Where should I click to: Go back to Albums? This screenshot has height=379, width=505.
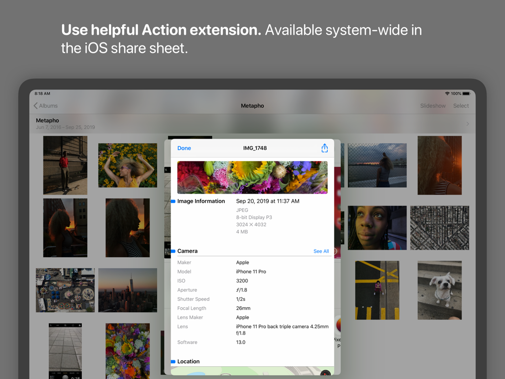[46, 106]
